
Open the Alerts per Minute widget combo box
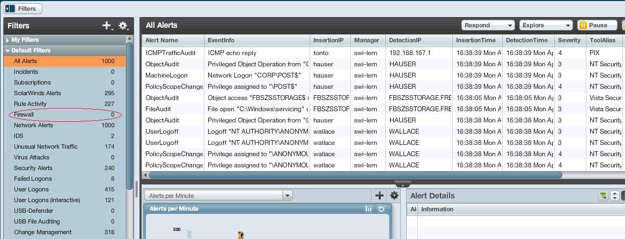coord(218,195)
